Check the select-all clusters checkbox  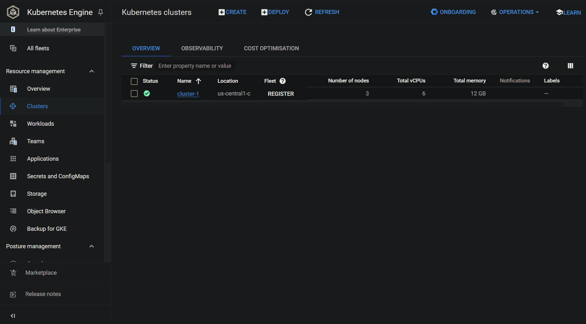(134, 81)
